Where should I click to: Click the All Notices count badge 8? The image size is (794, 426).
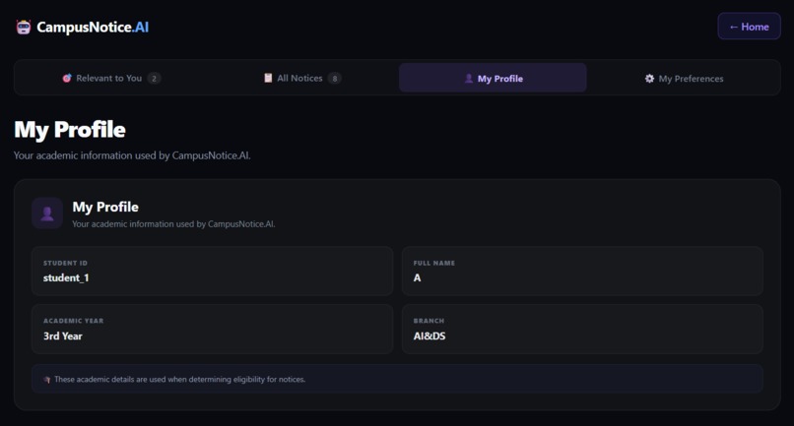pos(334,79)
